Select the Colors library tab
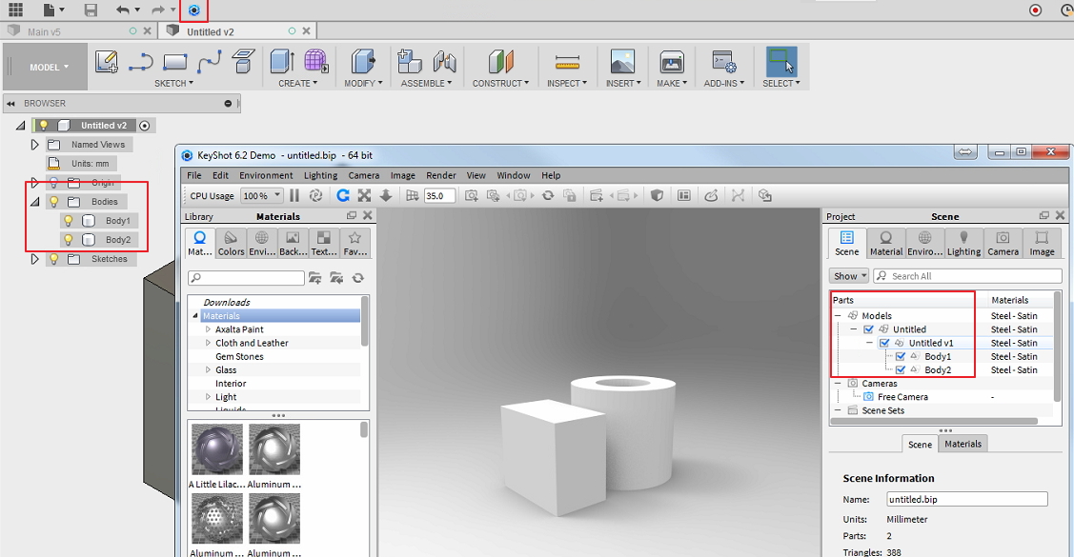The height and width of the screenshot is (557, 1074). tap(230, 243)
